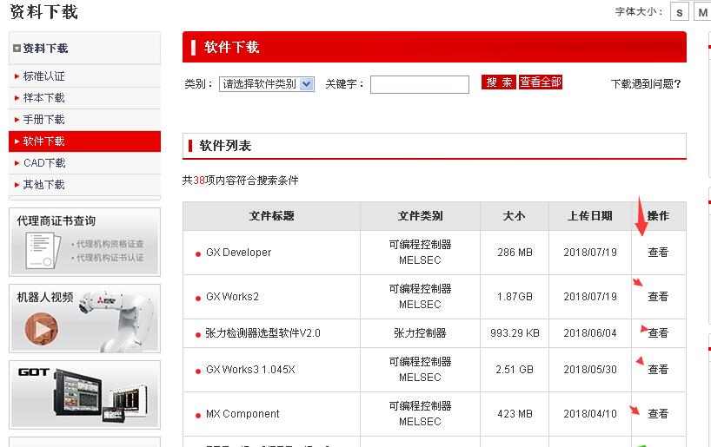Open the 代理商证书查询 banner
The image size is (711, 447).
[85, 242]
